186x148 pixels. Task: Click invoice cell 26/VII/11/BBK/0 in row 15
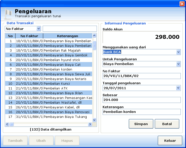pyautogui.click(x=29, y=107)
